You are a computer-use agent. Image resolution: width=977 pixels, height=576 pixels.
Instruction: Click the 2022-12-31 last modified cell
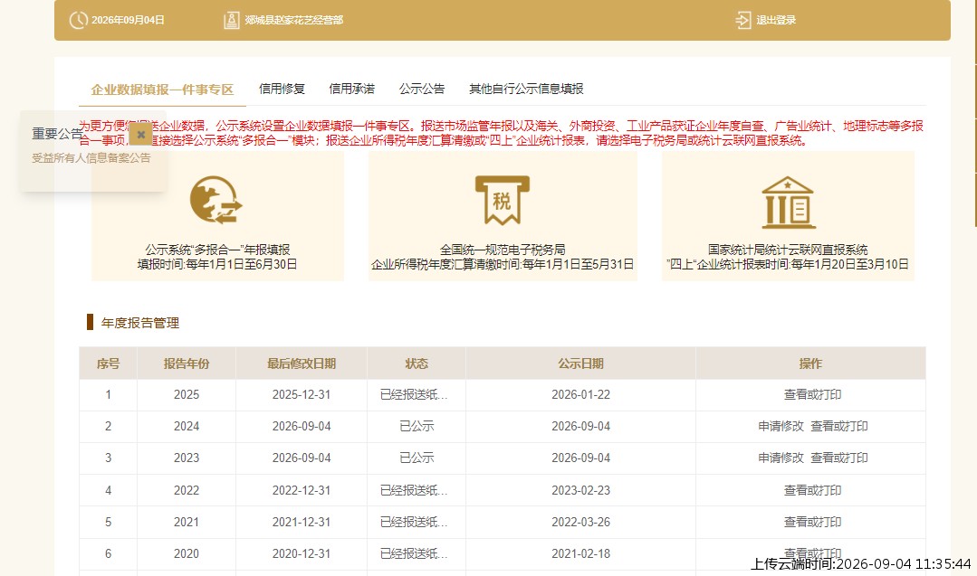click(x=302, y=490)
